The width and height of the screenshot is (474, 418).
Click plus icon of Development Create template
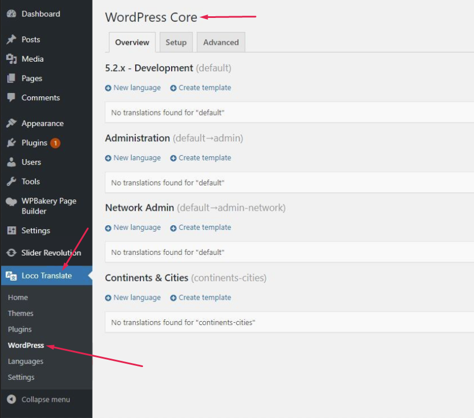click(173, 88)
